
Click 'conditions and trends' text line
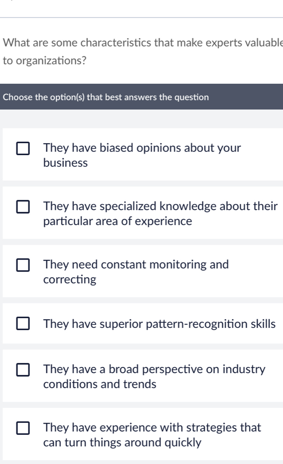[x=100, y=384]
